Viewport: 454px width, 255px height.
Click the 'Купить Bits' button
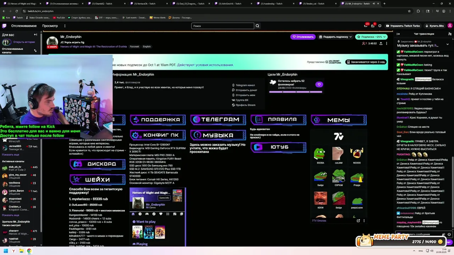point(434,26)
